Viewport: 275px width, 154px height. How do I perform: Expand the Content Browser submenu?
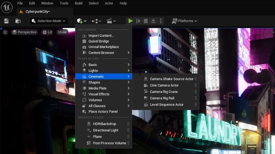click(x=104, y=53)
